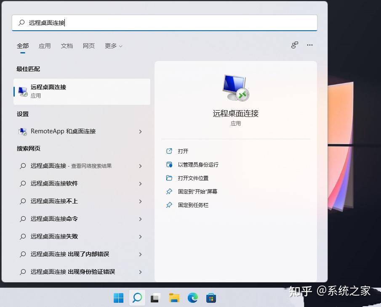Click the magnifier icon in the search box

click(21, 23)
